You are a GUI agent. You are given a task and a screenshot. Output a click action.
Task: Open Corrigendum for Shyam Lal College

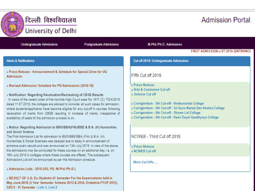point(166,112)
